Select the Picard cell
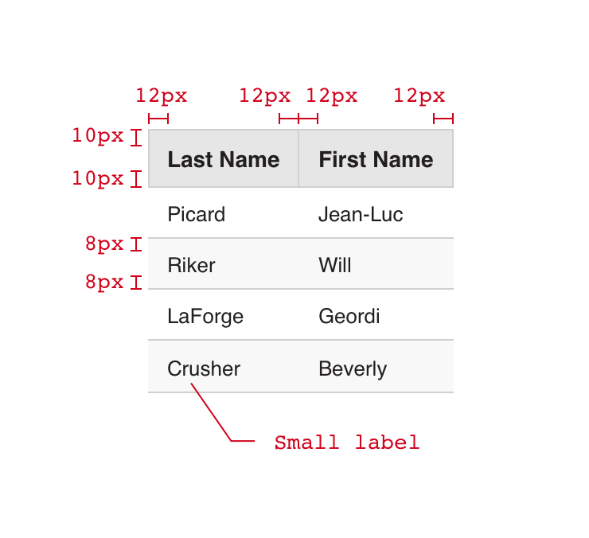Screen dimensions: 589x538 click(x=197, y=214)
